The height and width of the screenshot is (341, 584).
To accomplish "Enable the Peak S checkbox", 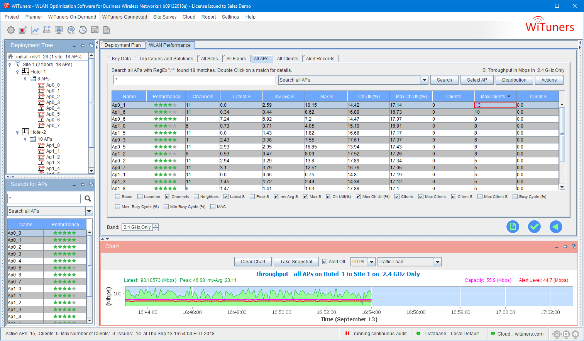I will 252,197.
